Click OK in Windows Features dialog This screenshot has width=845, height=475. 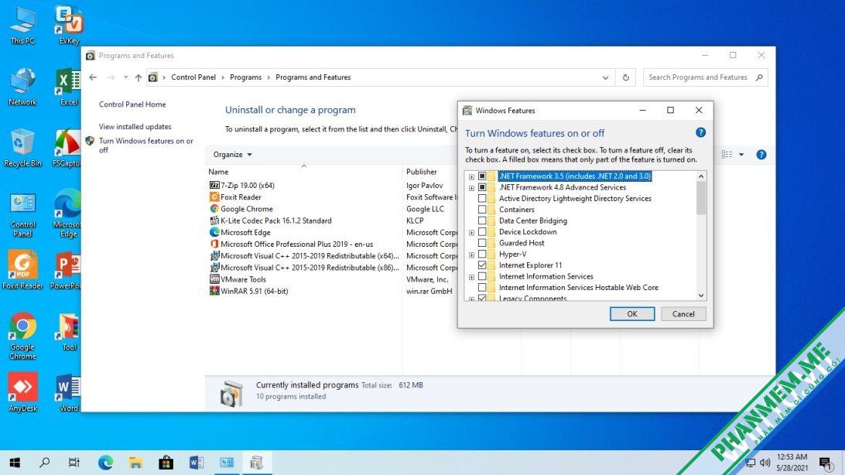tap(632, 314)
